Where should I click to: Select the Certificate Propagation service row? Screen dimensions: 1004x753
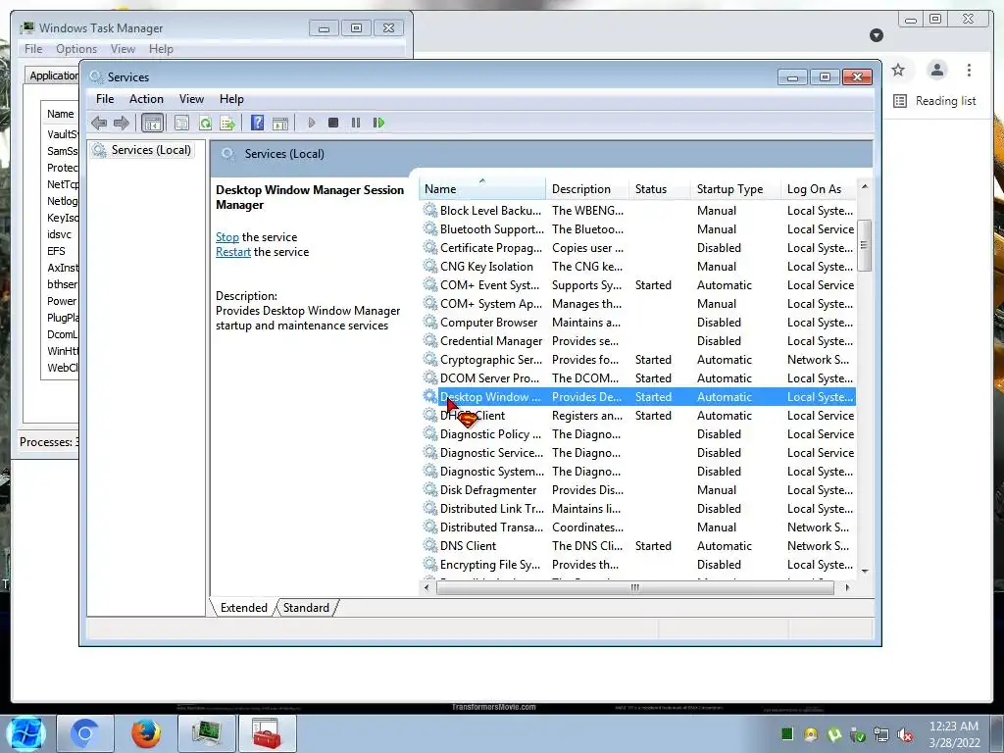[x=638, y=248]
